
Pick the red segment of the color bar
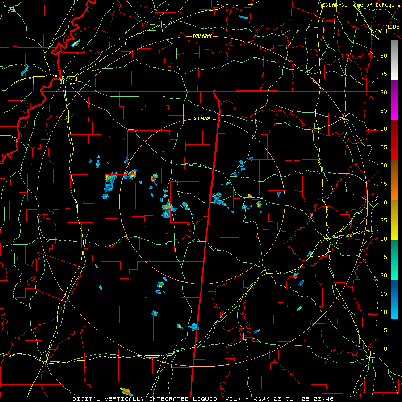394,140
